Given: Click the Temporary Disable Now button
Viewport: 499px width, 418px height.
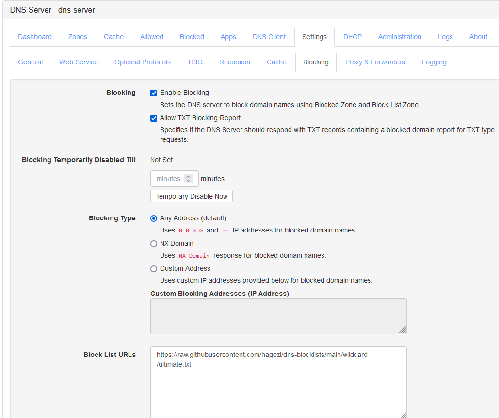Looking at the screenshot, I should 191,196.
